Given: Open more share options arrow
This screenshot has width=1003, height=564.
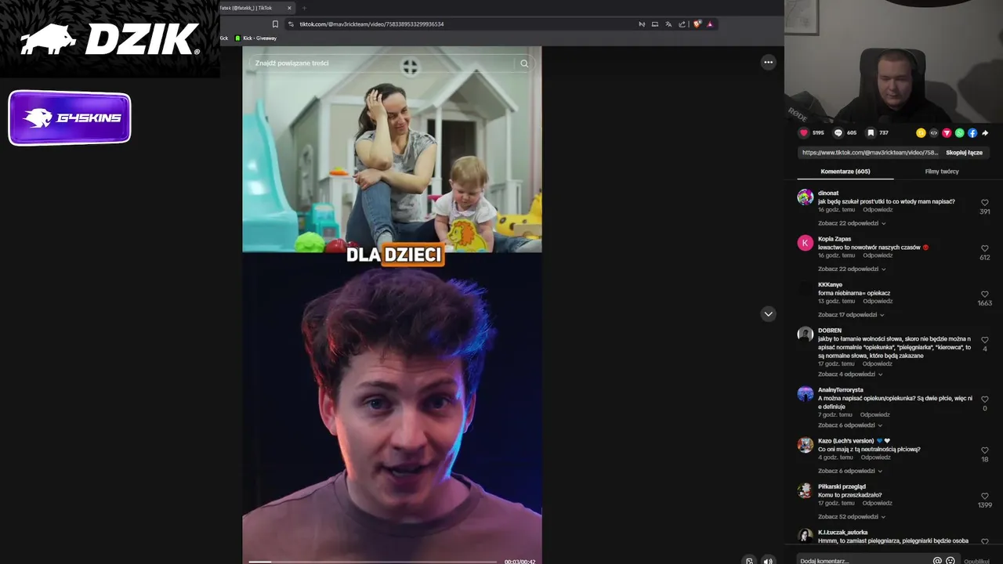Looking at the screenshot, I should [985, 133].
